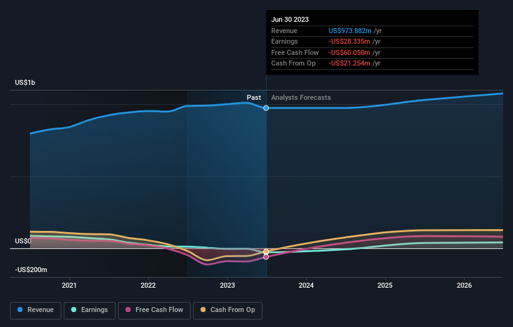The image size is (513, 327).
Task: Click earnings value -US$28.335m in tooltip
Action: tap(349, 41)
